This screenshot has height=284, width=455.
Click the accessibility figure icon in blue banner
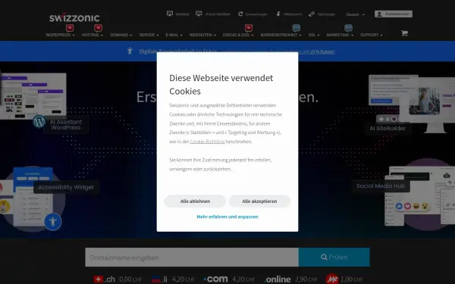tap(130, 51)
